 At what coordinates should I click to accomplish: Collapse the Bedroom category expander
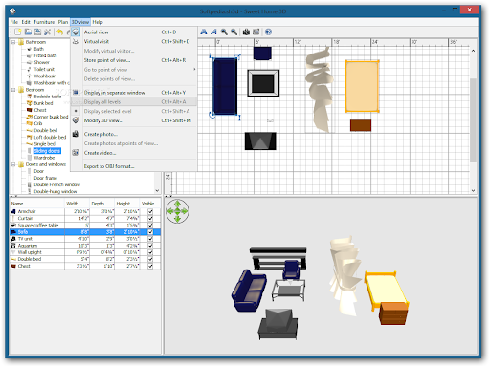(x=13, y=90)
